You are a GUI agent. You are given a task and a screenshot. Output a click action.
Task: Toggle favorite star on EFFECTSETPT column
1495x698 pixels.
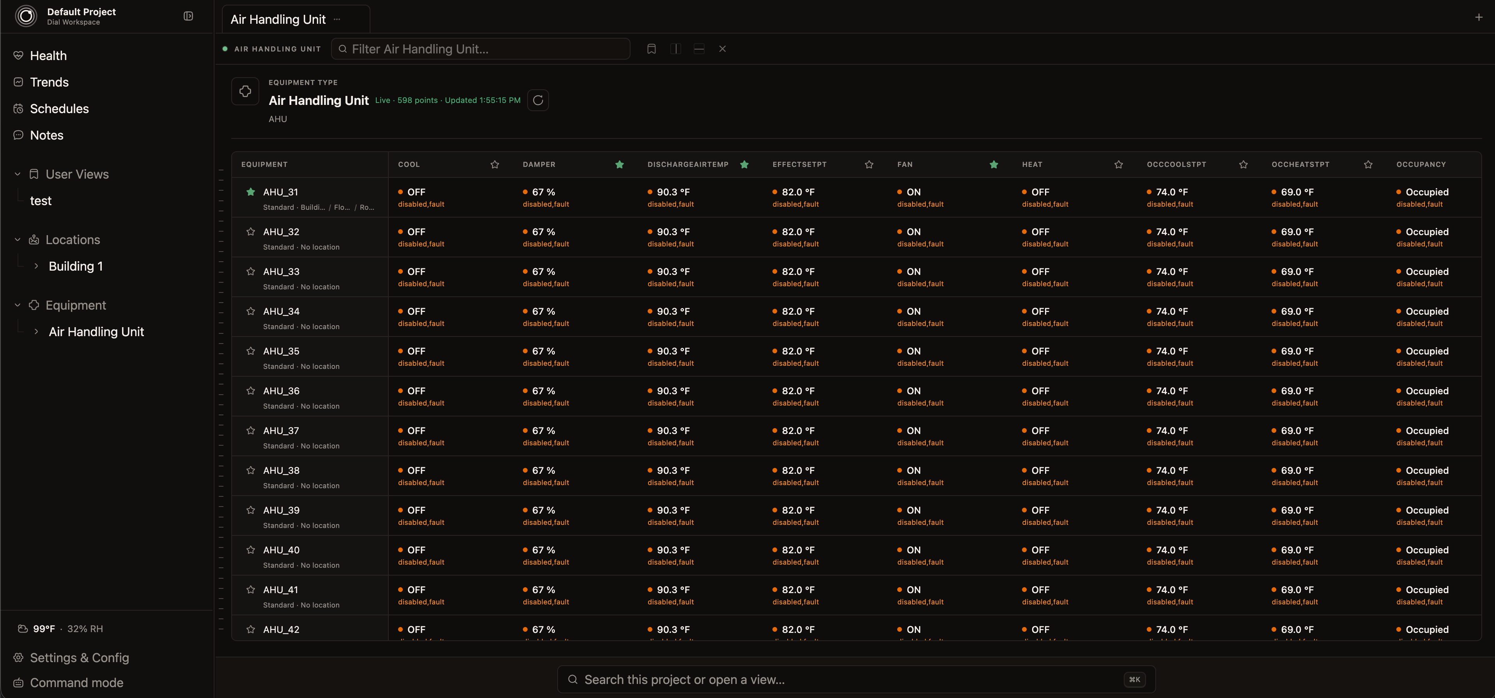point(869,165)
